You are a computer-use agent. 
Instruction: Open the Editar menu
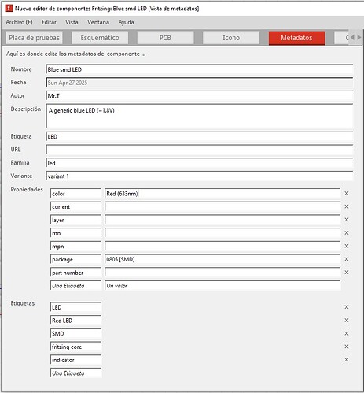pyautogui.click(x=49, y=22)
